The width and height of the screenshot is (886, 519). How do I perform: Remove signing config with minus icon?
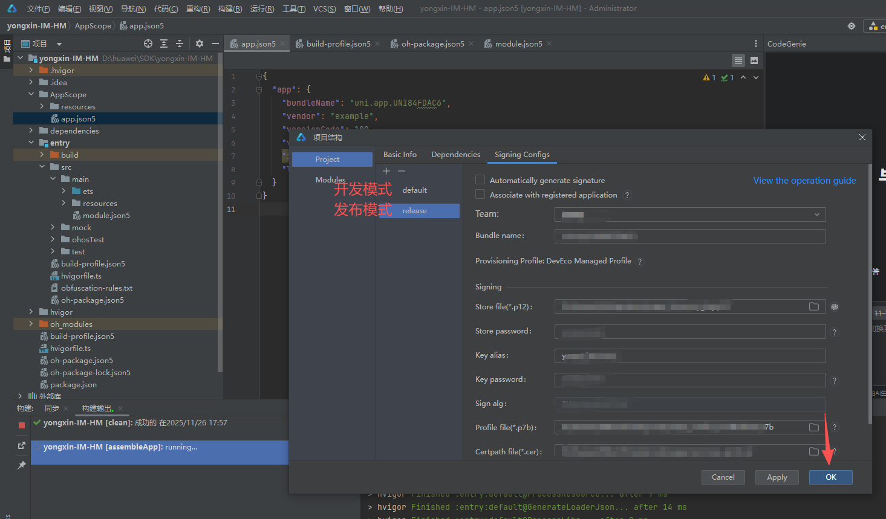(402, 171)
